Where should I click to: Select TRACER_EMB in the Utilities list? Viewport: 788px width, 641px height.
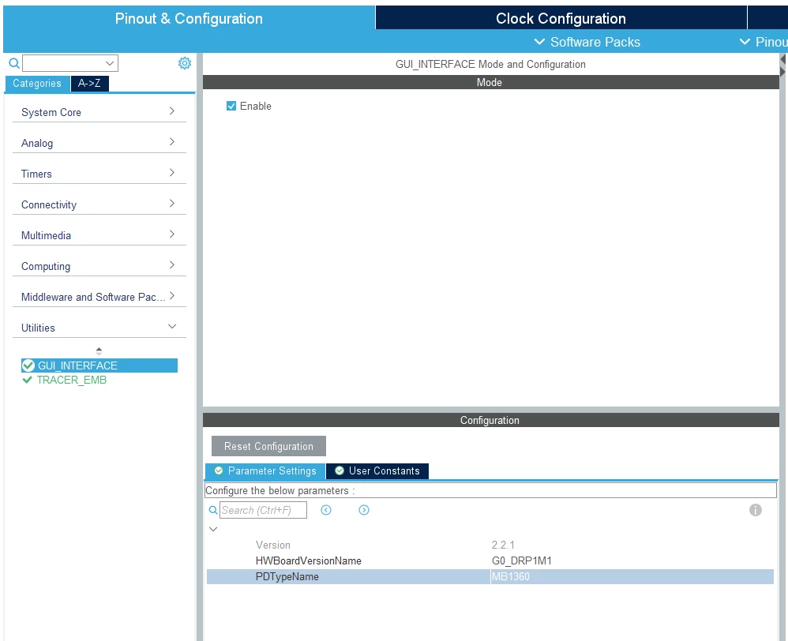pos(71,380)
